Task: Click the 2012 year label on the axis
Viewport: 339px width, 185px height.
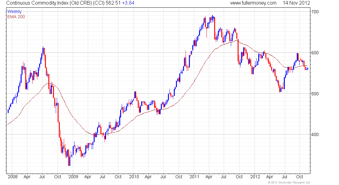Action: (255, 177)
